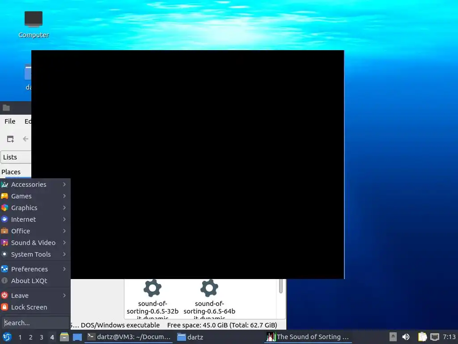This screenshot has width=458, height=344.
Task: Switch to desktop 4 in the pager
Action: click(x=52, y=337)
